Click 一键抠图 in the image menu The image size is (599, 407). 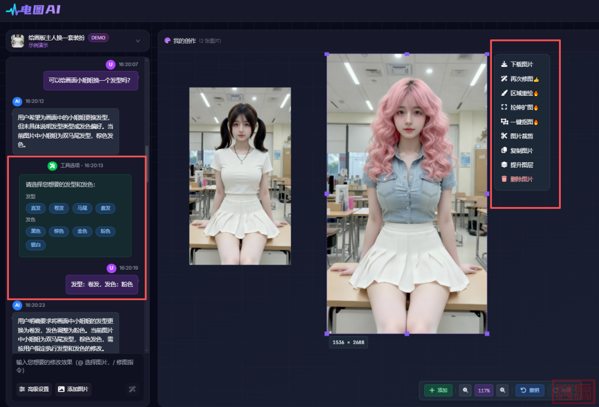[x=521, y=122]
